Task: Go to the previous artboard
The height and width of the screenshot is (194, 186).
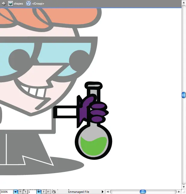Action: point(25,192)
